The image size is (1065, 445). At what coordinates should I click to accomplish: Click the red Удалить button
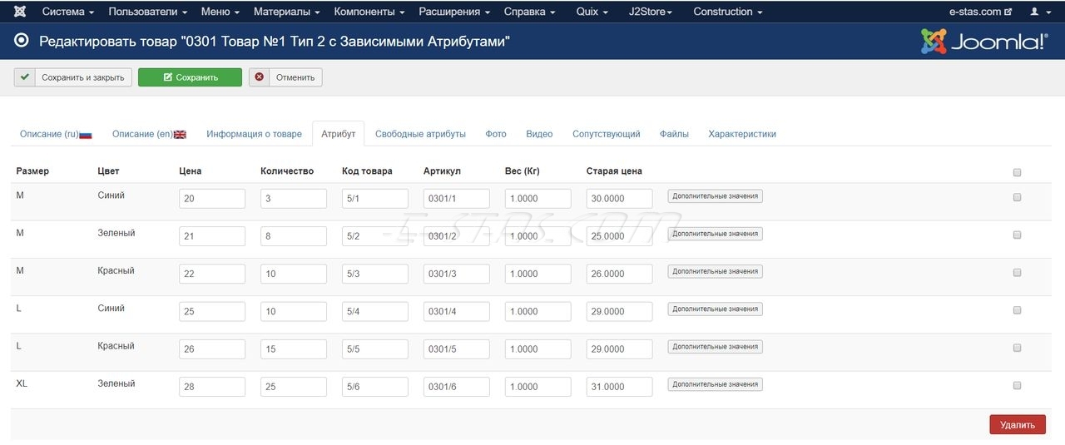click(1018, 424)
